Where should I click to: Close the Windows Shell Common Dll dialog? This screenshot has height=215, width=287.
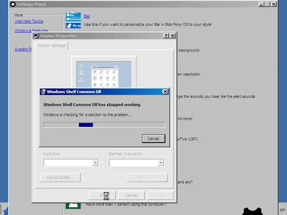(x=165, y=92)
